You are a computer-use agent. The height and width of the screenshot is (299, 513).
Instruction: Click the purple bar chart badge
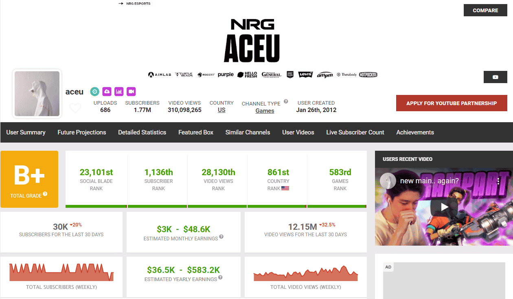[x=119, y=92]
